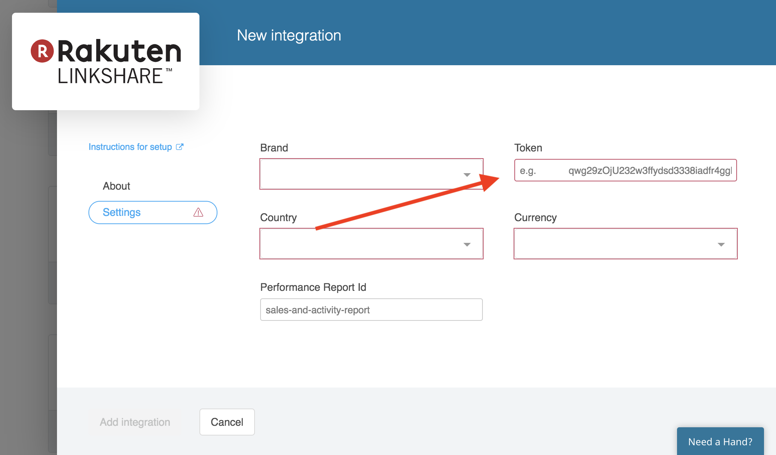Focus the Token input field
The height and width of the screenshot is (455, 776).
coord(625,171)
